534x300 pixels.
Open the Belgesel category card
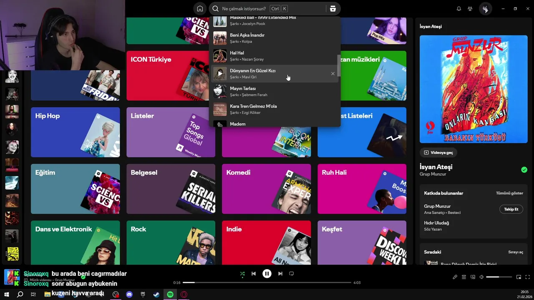pyautogui.click(x=171, y=189)
